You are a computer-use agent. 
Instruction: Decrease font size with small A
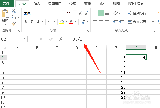pos(87,13)
